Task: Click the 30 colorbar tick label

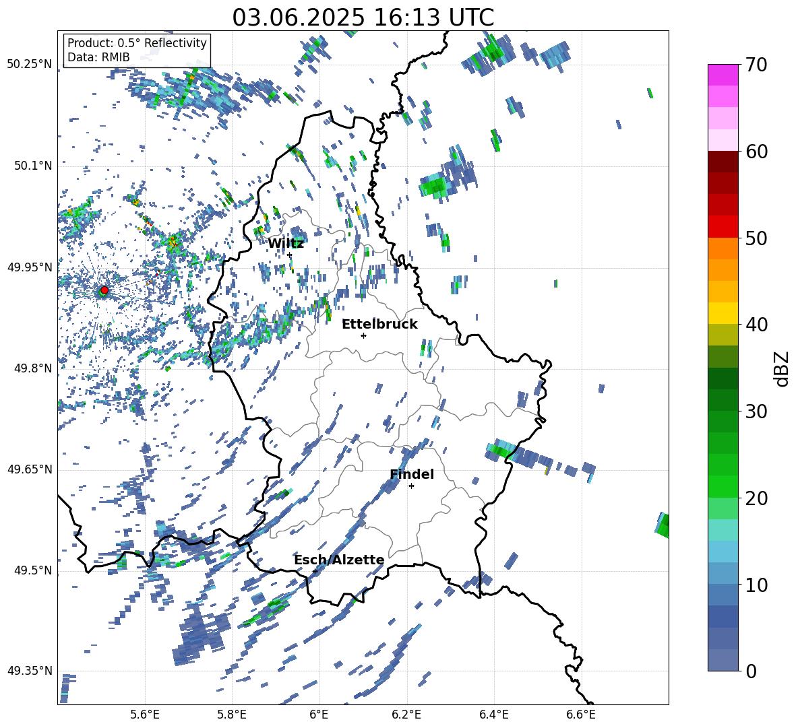Action: pyautogui.click(x=756, y=411)
